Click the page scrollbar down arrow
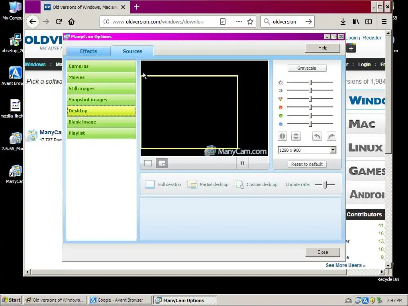This screenshot has width=408, height=306. click(x=388, y=266)
